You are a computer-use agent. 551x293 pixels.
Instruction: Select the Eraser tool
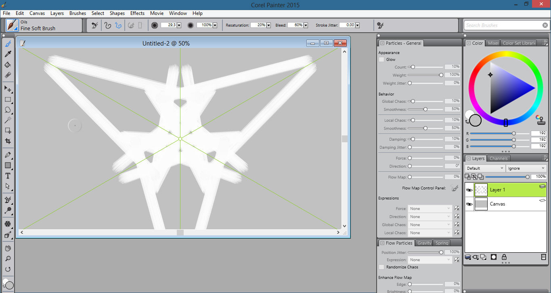click(8, 75)
